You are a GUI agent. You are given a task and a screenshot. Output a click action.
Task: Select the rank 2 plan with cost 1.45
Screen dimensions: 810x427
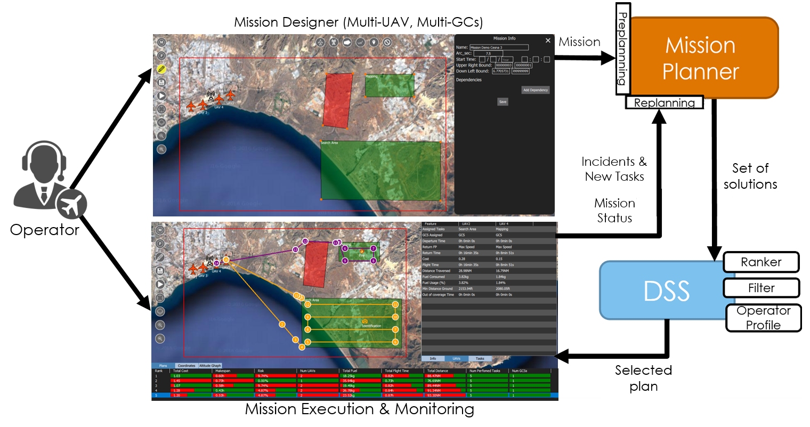point(354,381)
